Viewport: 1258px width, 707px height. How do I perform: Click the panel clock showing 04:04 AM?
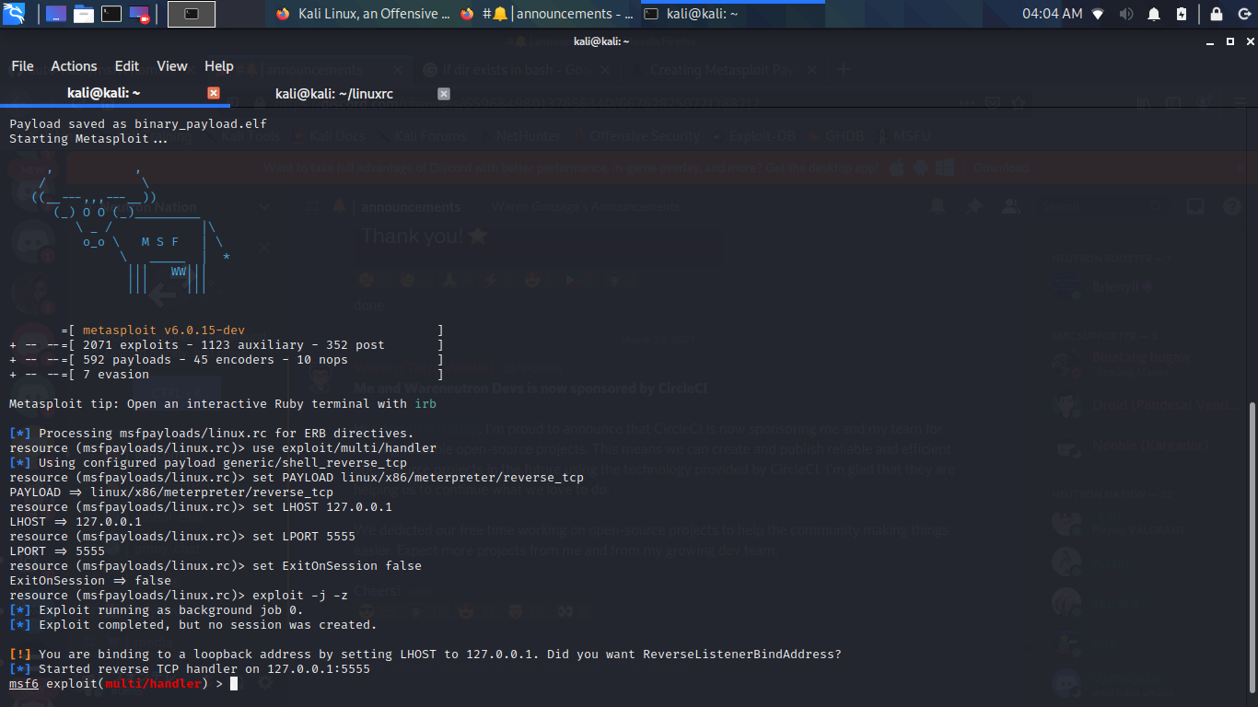[x=1053, y=14]
